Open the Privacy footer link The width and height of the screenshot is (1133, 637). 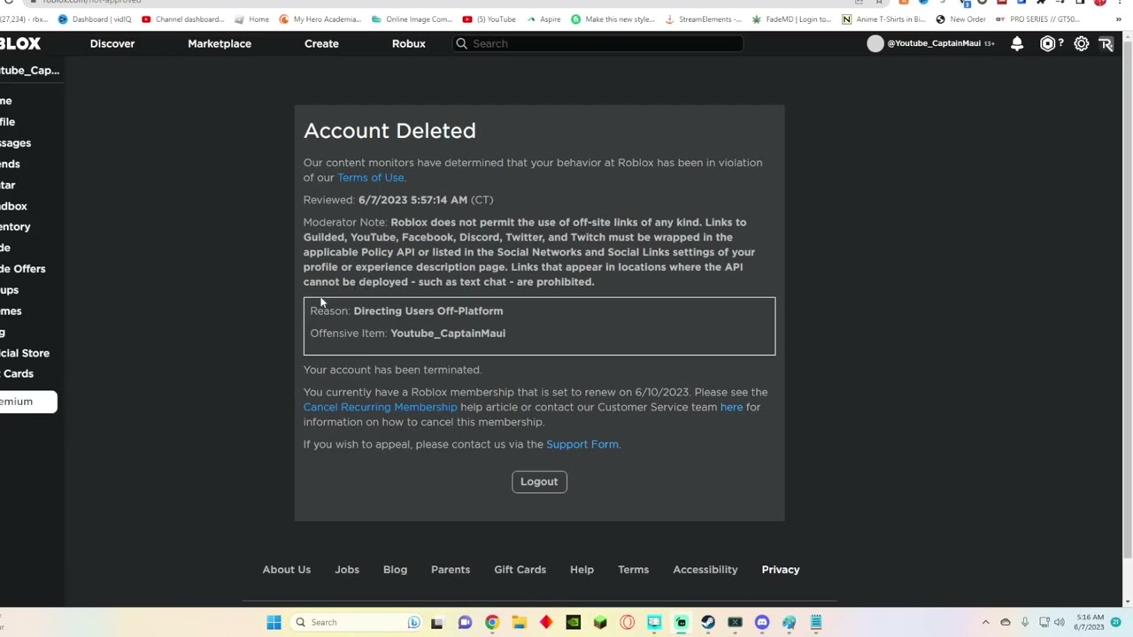pos(781,570)
